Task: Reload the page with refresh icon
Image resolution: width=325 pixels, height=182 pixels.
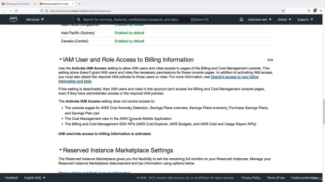Action: (16, 11)
